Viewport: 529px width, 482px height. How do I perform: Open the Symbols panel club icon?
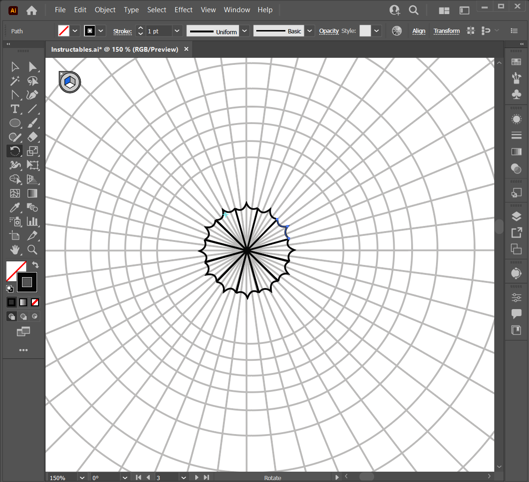(x=516, y=94)
